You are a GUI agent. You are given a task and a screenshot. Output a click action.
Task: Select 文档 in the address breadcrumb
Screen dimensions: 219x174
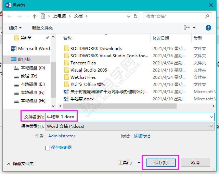coord(78,16)
